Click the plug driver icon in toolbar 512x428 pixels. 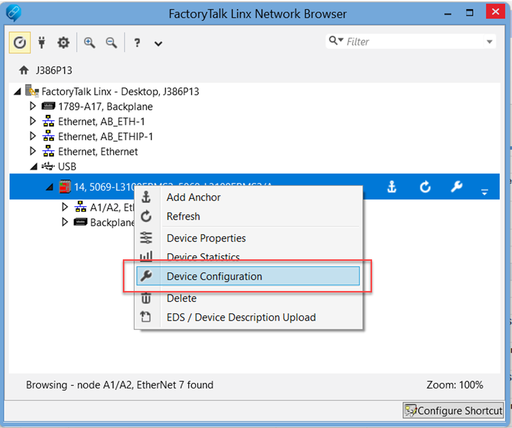[x=42, y=43]
